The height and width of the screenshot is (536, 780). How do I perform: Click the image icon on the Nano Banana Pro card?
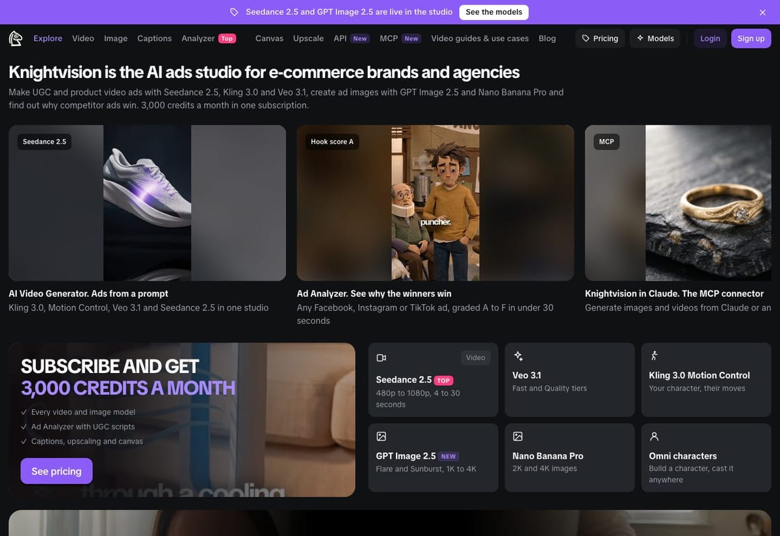[518, 436]
